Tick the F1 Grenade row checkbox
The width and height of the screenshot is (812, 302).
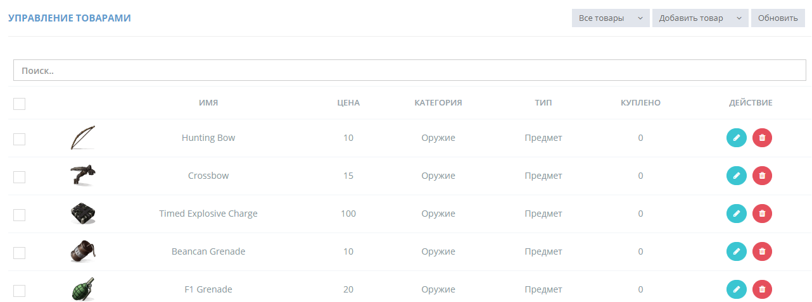tap(20, 291)
